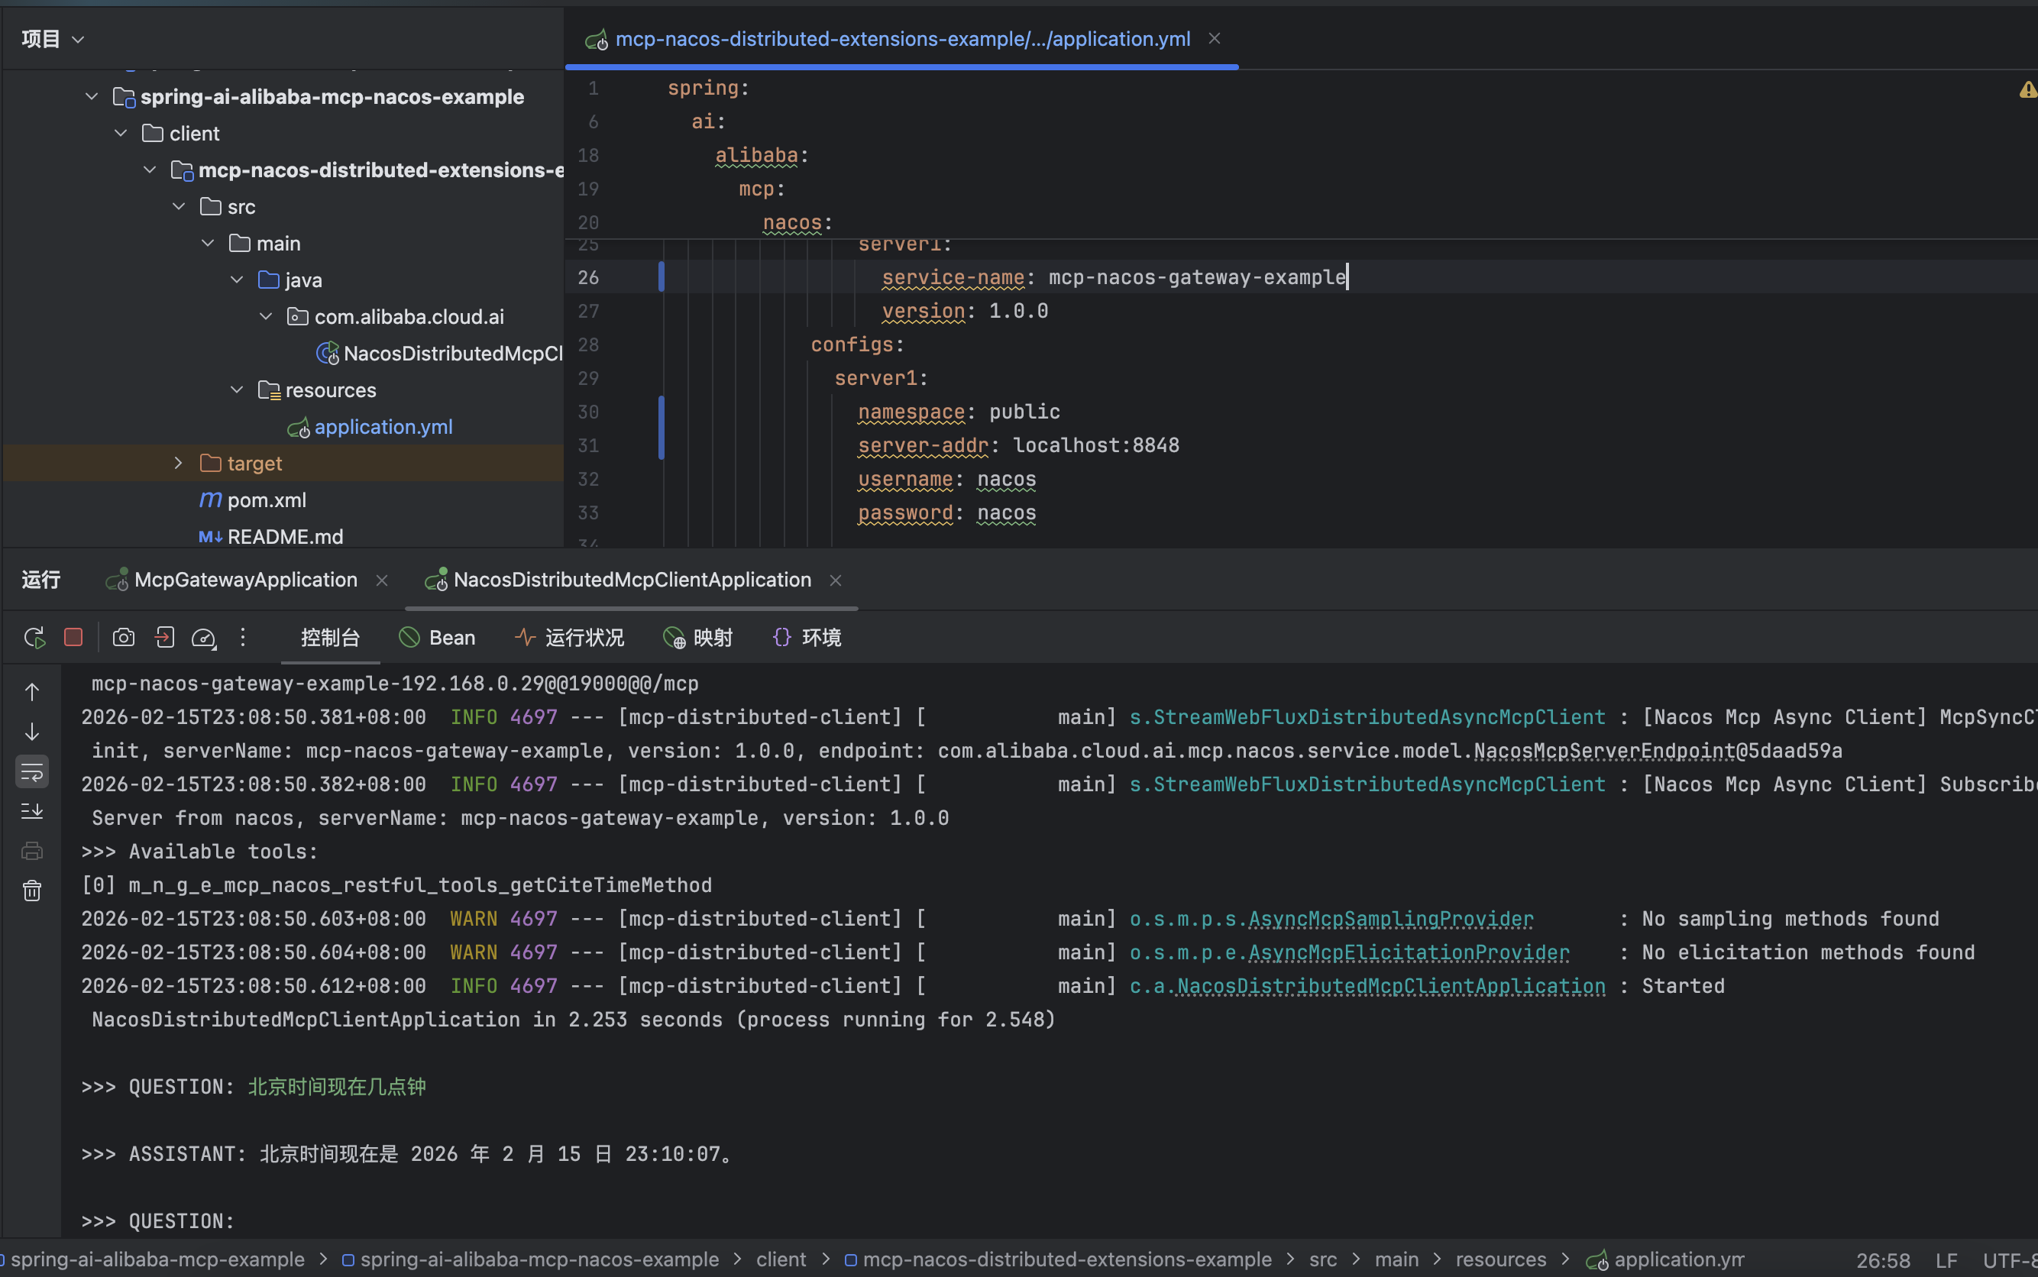
Task: Close the McpGatewayApplication run tab
Action: click(382, 580)
